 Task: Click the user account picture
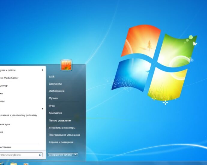66,65
